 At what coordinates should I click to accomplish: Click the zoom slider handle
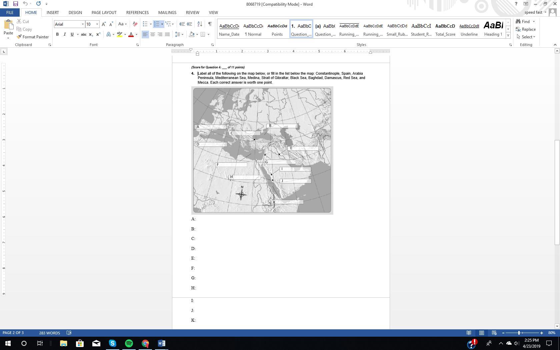tap(519, 333)
